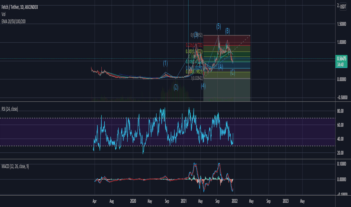The width and height of the screenshot is (351, 207).
Task: Click the 40.00 RSI axis label
Action: [x=340, y=139]
